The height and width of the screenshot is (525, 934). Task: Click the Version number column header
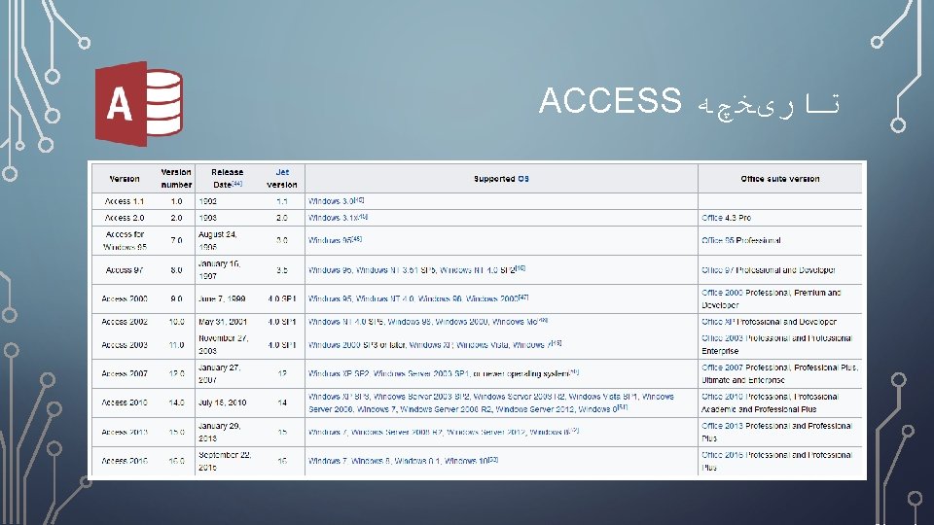click(x=176, y=178)
